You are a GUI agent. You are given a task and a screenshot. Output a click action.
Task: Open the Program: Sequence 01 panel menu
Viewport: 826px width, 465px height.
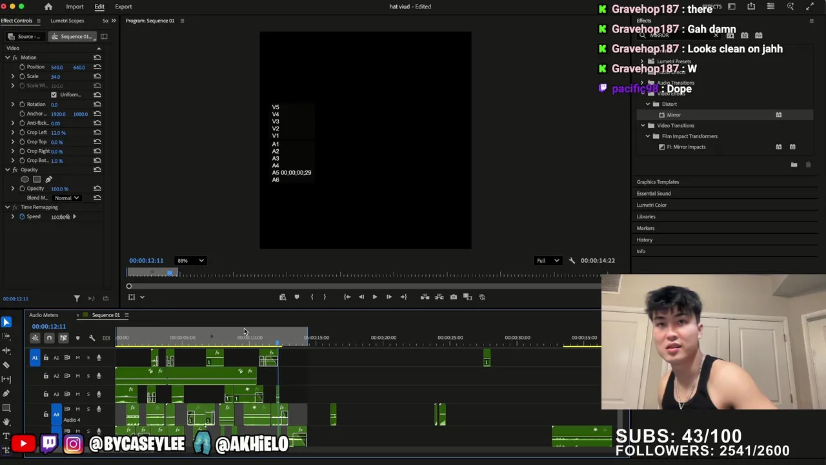(x=182, y=21)
